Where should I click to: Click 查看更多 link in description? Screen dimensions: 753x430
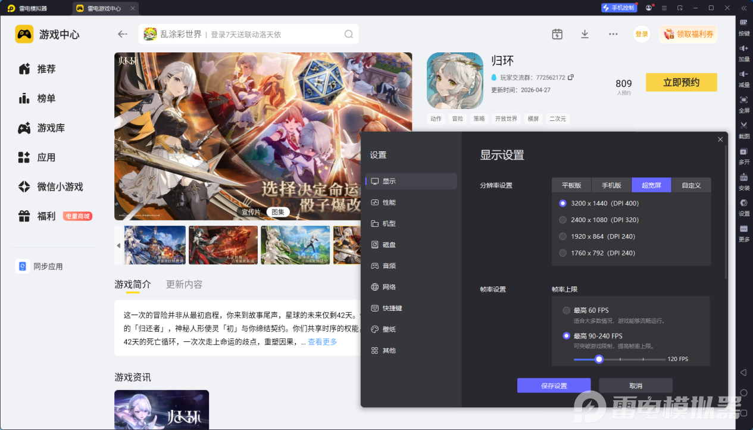click(x=322, y=342)
